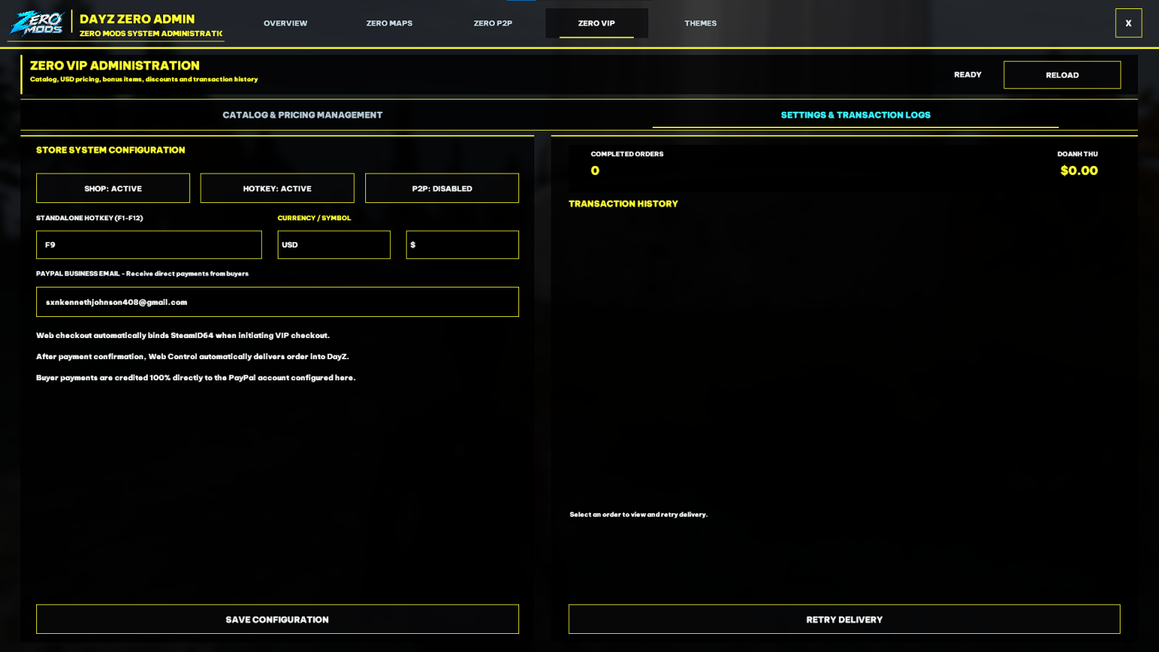Image resolution: width=1159 pixels, height=652 pixels.
Task: Toggle the Shop: Active button
Action: pyautogui.click(x=113, y=188)
